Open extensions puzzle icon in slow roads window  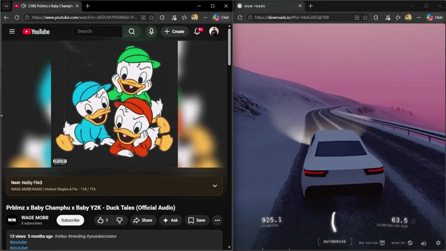(x=376, y=17)
